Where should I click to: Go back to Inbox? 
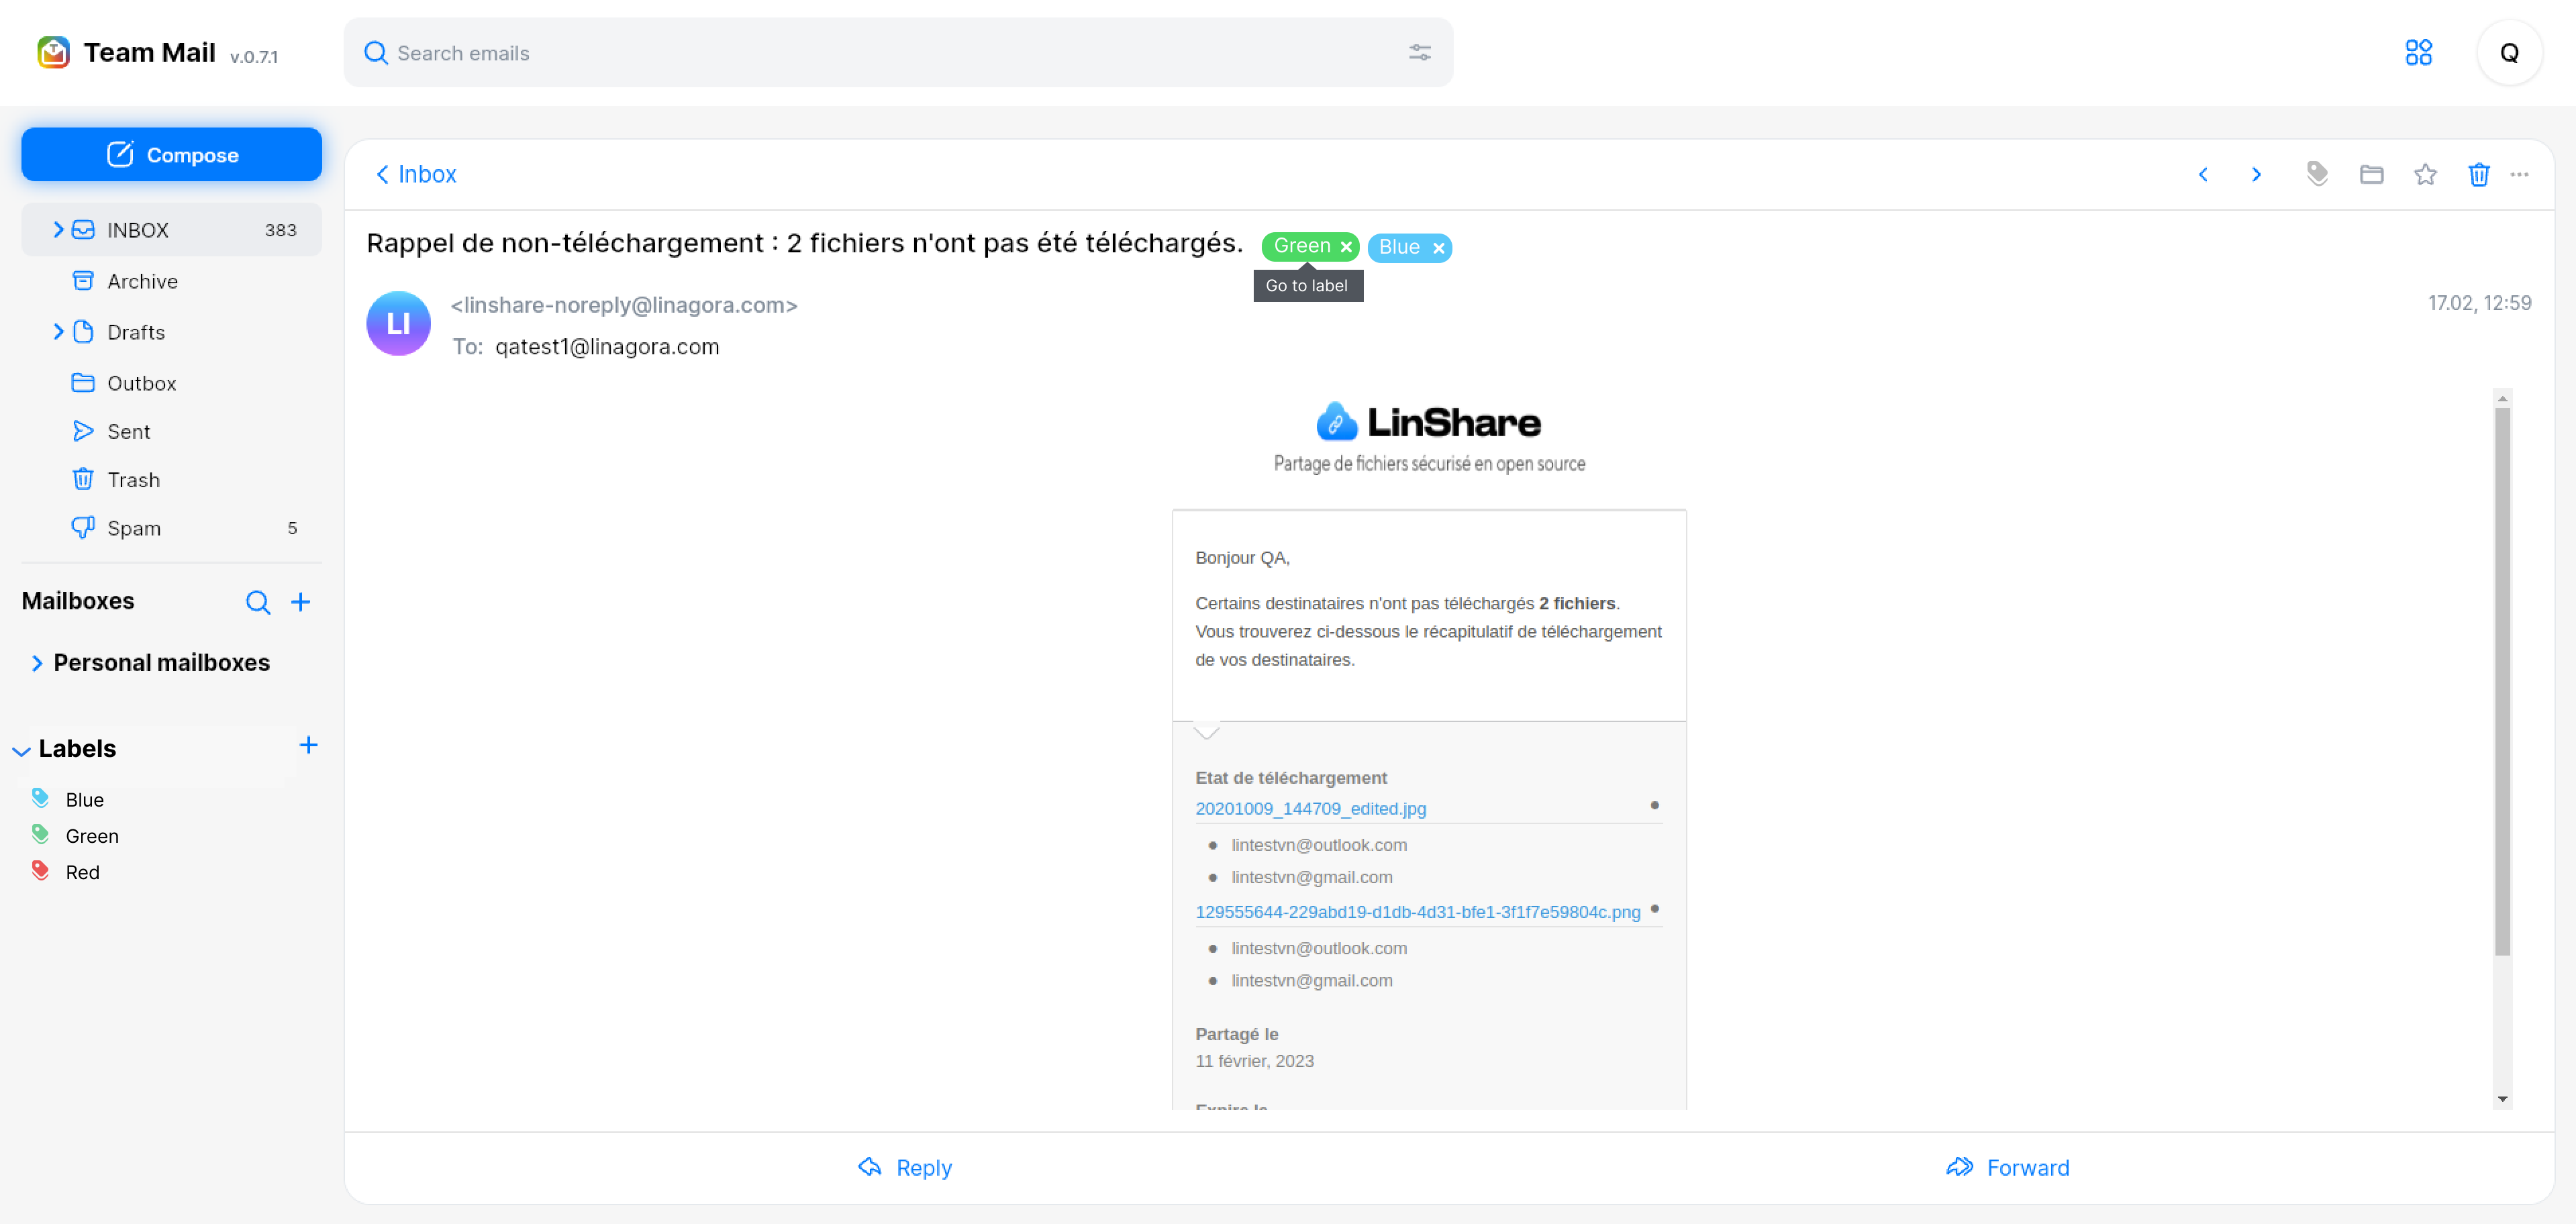coord(416,174)
